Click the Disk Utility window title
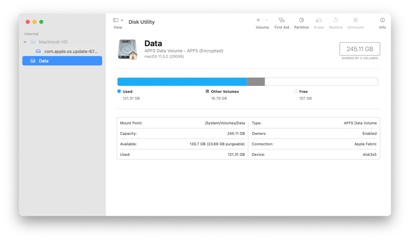The image size is (410, 241). [x=141, y=22]
